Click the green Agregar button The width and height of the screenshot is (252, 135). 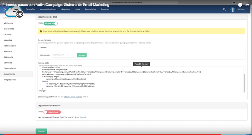[x=82, y=55]
